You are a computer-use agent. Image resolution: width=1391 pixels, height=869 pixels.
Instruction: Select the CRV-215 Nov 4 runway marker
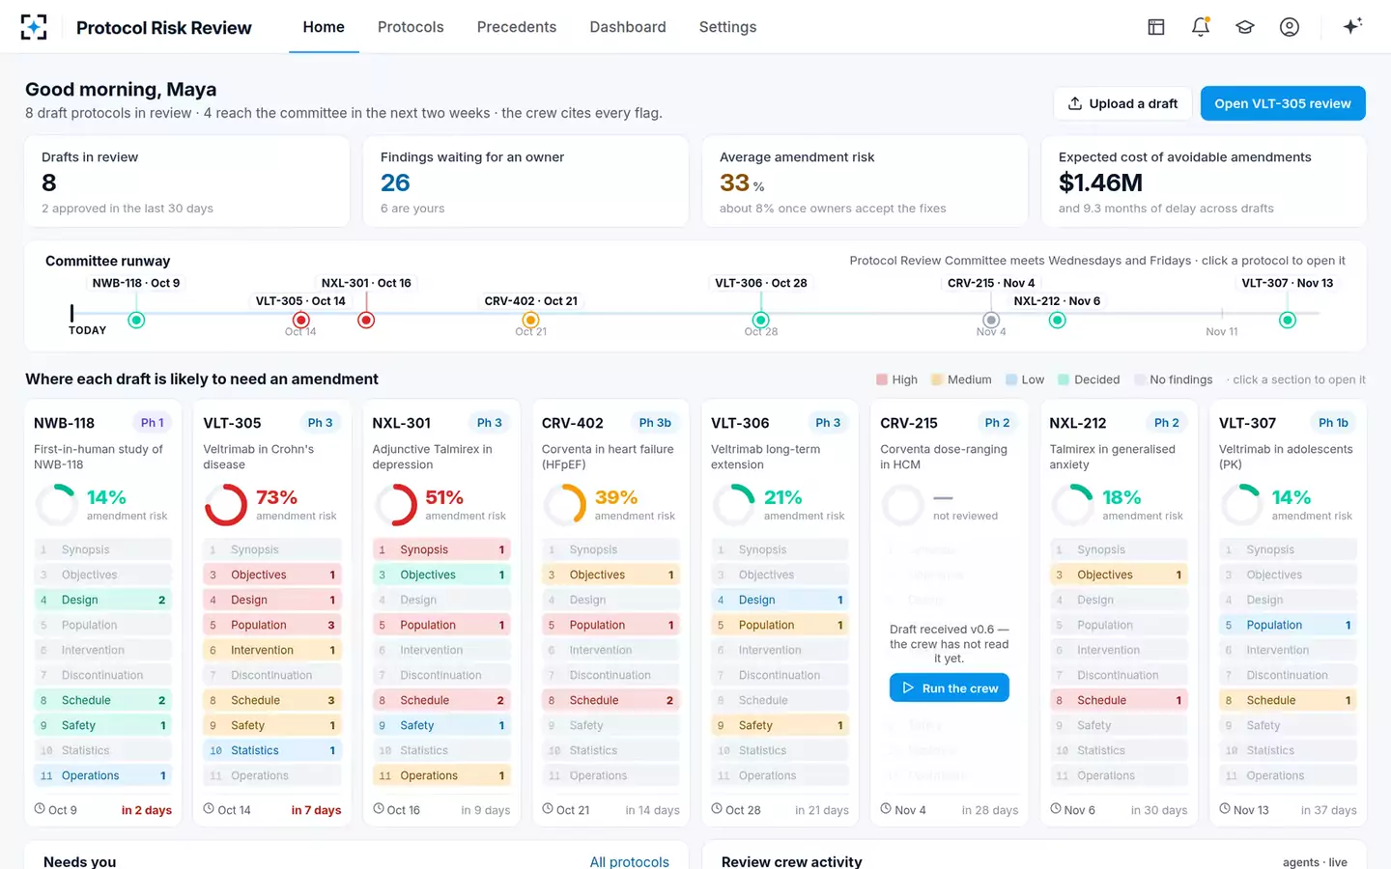(991, 320)
